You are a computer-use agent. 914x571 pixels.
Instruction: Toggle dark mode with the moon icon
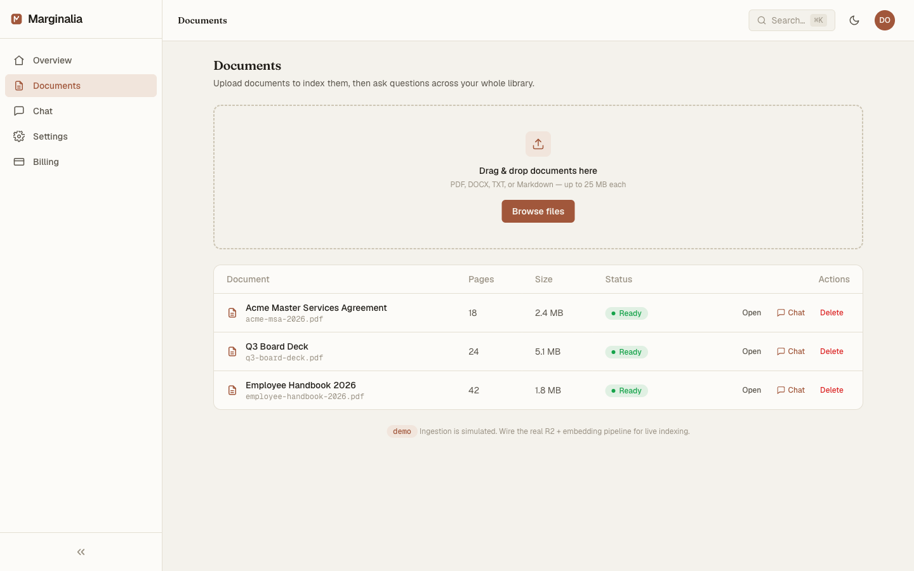854,20
